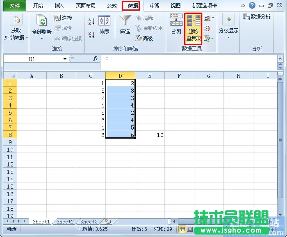Go to first sheet navigation arrow
Viewport: 287px width, 237px height.
coord(7,221)
